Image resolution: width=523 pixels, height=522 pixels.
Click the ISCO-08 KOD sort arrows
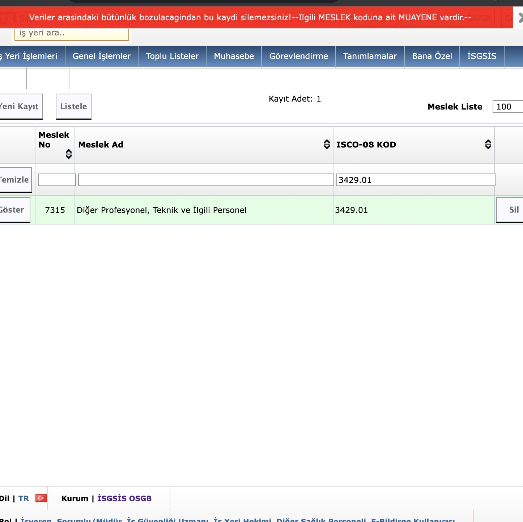(x=488, y=145)
